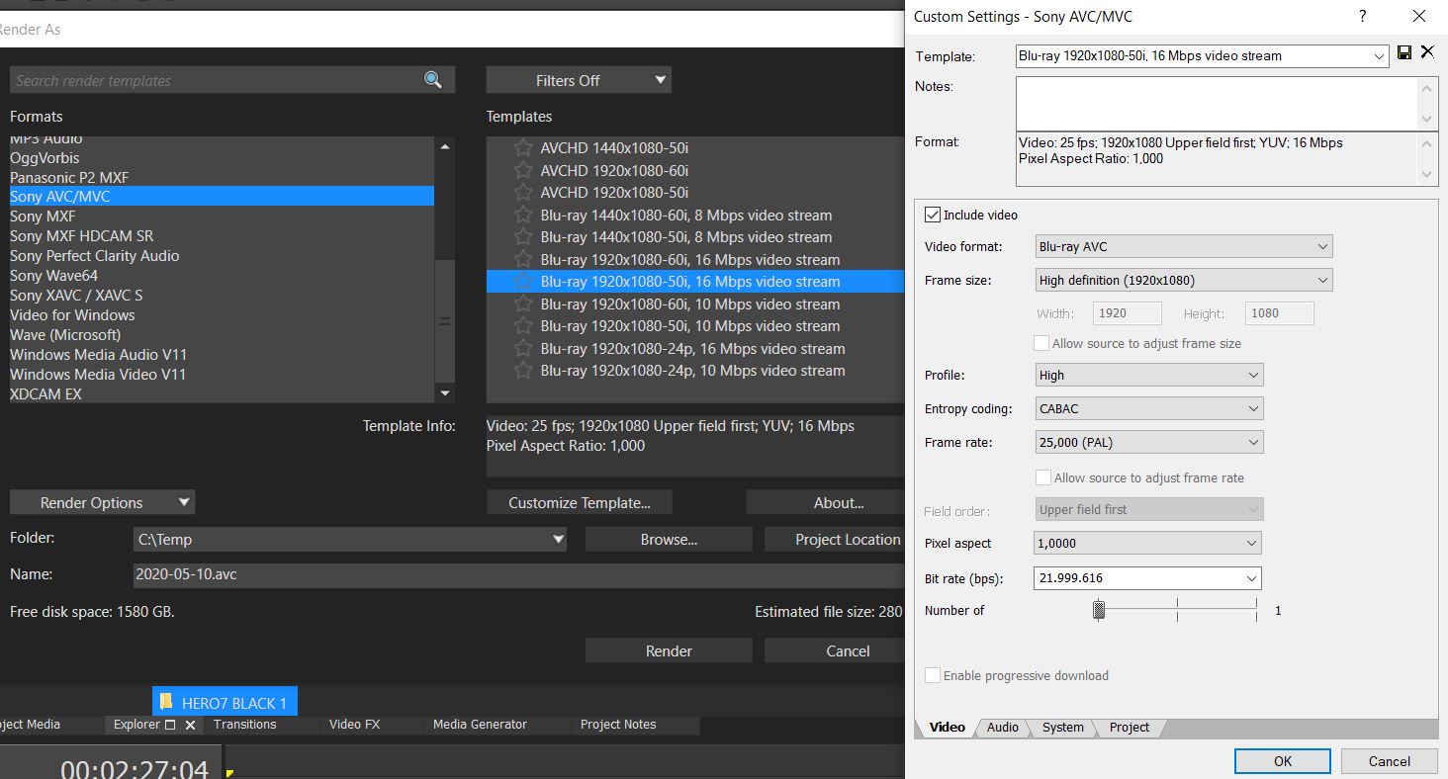The height and width of the screenshot is (779, 1448).
Task: Click the save template floppy disk icon
Action: pos(1404,52)
